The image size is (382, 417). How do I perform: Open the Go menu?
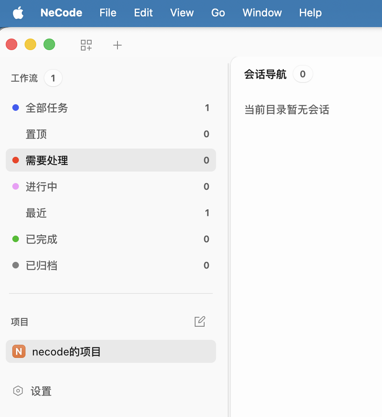click(x=218, y=13)
